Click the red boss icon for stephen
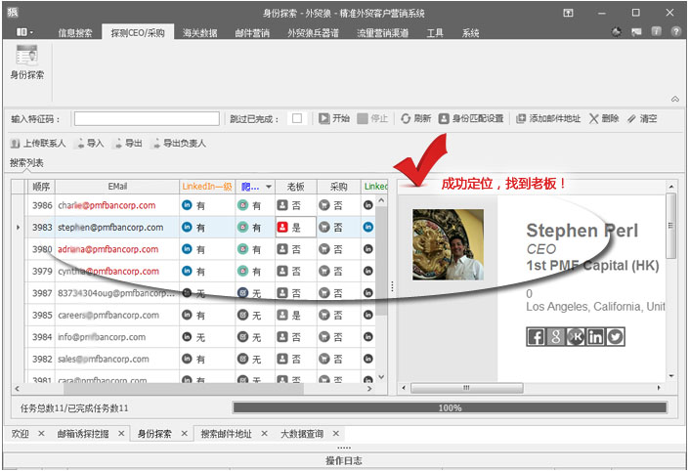689x471 pixels. [282, 227]
